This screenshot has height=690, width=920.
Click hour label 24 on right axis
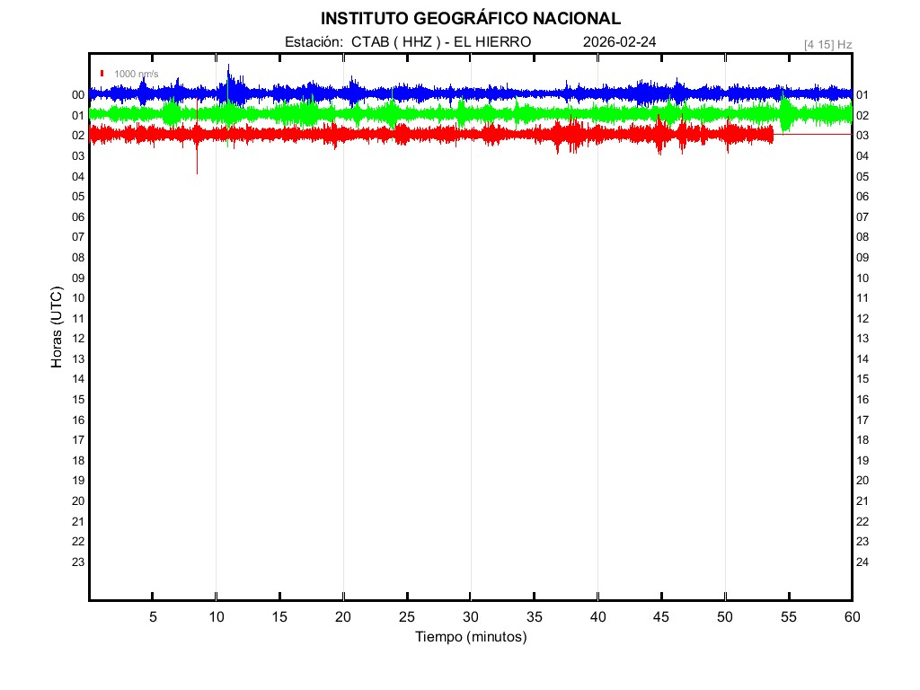point(862,562)
